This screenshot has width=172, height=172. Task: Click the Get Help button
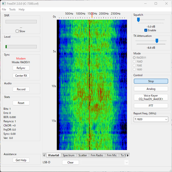click(21, 160)
